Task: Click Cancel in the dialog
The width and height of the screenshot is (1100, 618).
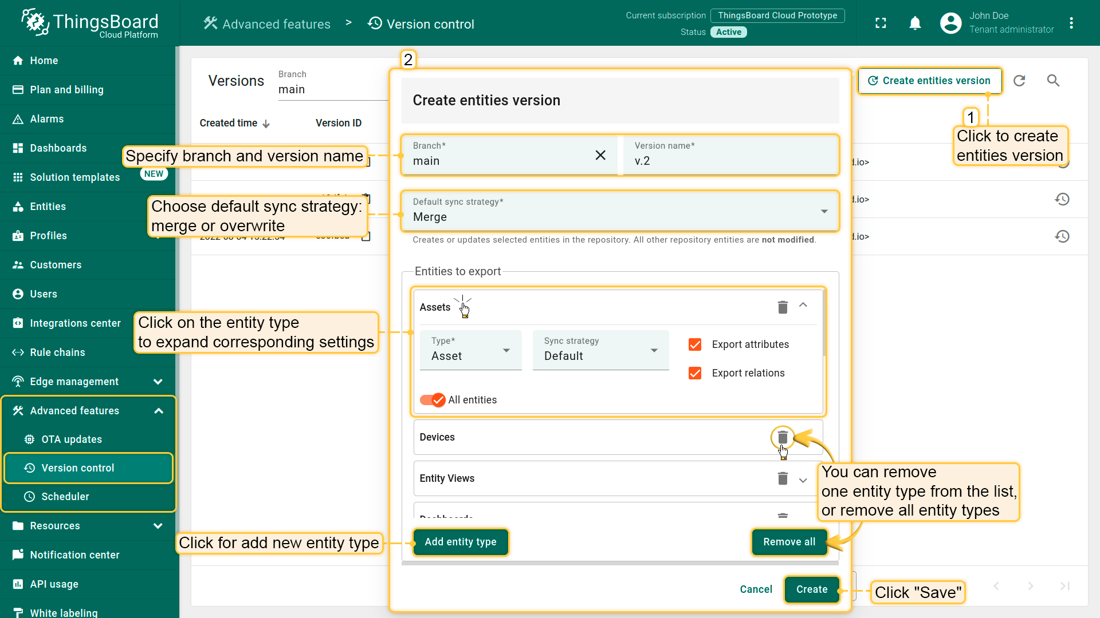Action: 756,589
